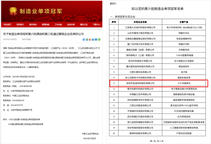Click the 制造业单项冠军 site title
Image resolution: width=211 pixels, height=144 pixels.
[x=41, y=11]
